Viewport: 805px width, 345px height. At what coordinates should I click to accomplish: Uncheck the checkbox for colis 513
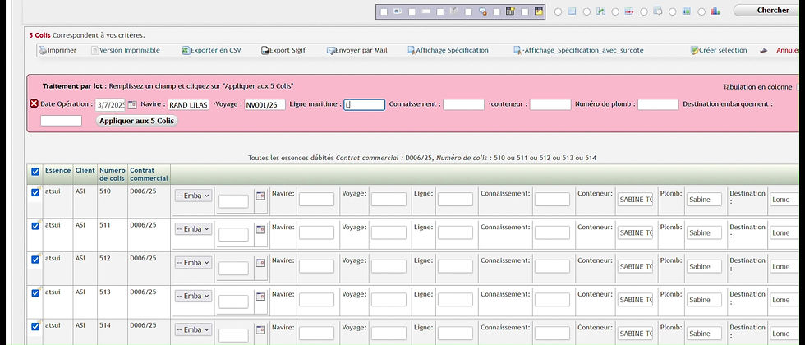35,293
